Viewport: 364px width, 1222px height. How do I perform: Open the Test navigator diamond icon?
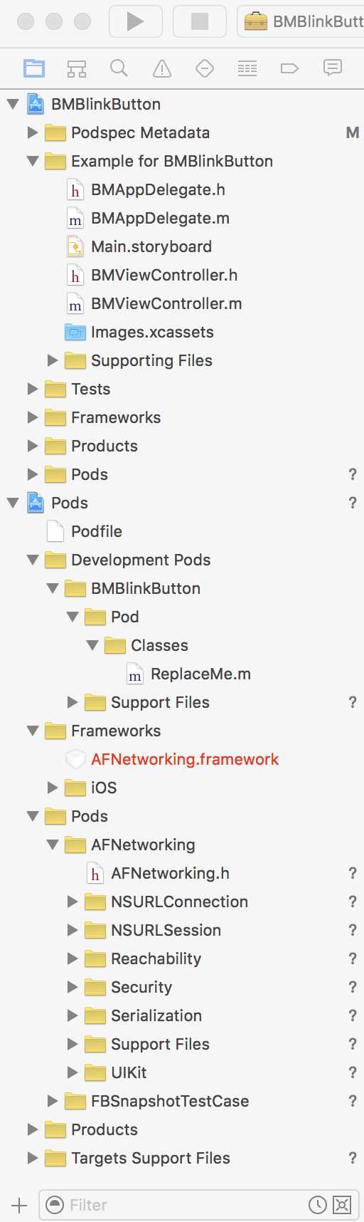click(205, 68)
